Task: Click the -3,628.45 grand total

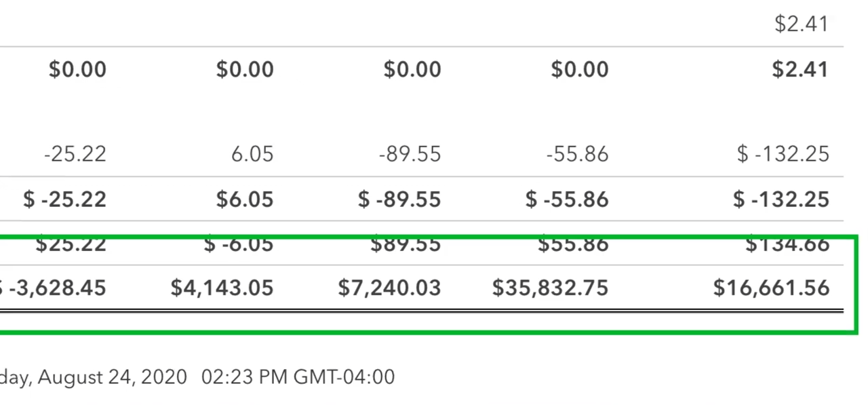Action: pyautogui.click(x=53, y=288)
